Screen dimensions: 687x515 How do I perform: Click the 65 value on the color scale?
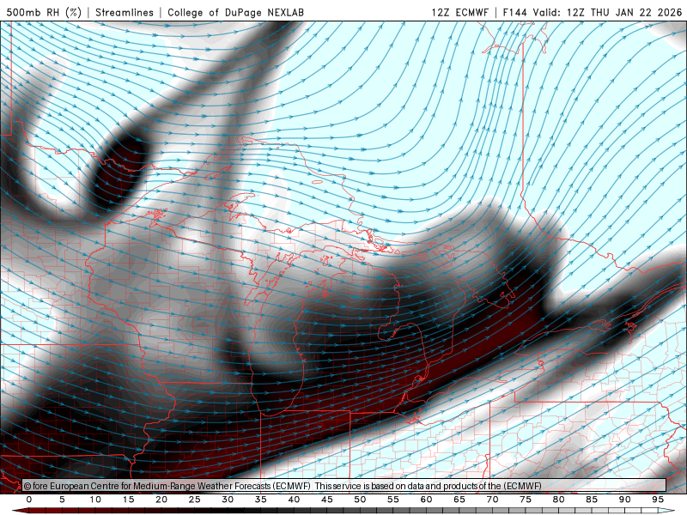click(459, 500)
